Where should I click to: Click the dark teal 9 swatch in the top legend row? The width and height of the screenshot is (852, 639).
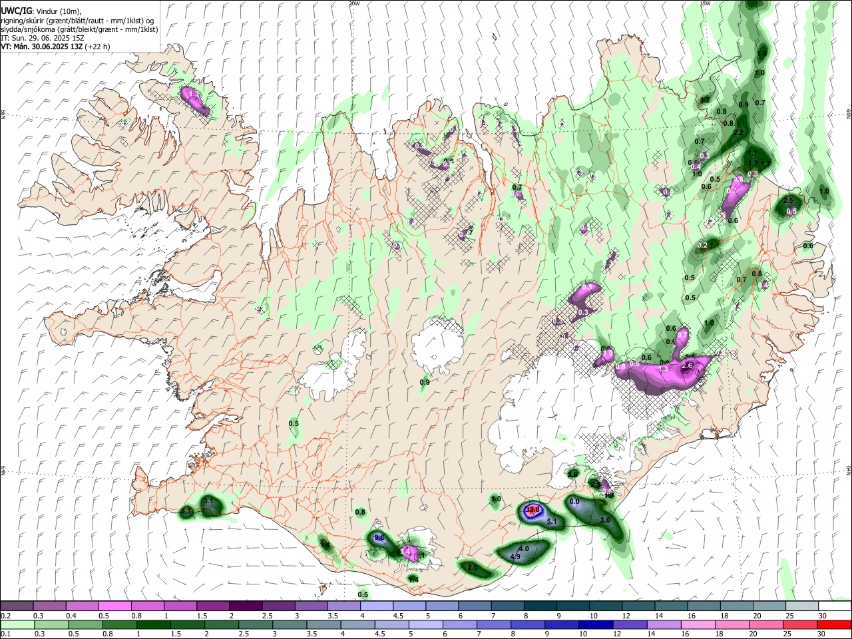pos(573,606)
